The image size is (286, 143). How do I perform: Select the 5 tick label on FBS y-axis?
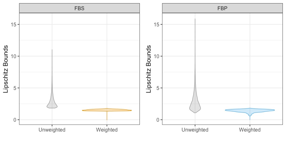pyautogui.click(x=14, y=88)
